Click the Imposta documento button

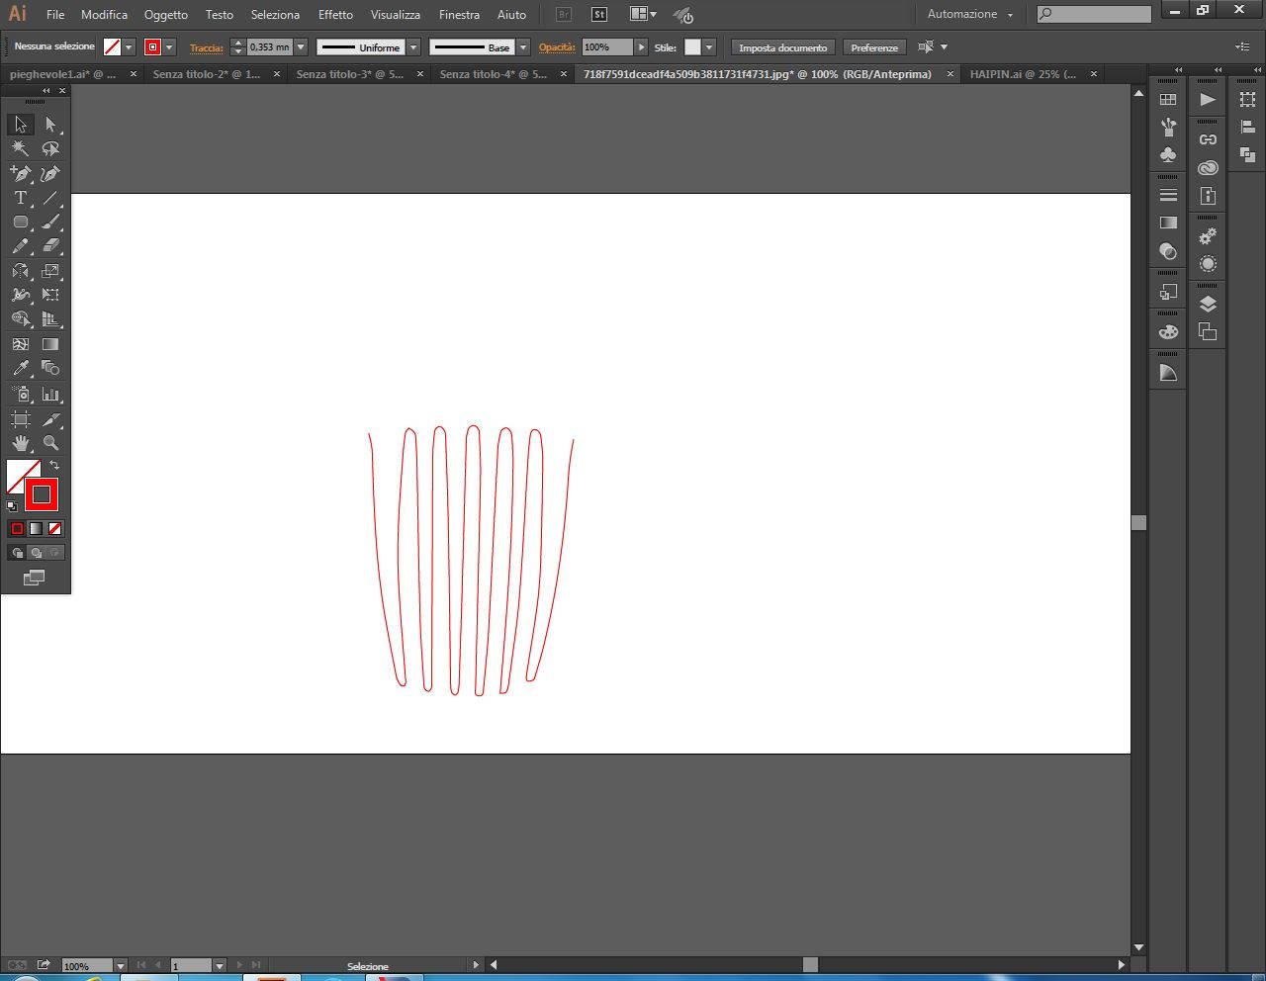(783, 47)
